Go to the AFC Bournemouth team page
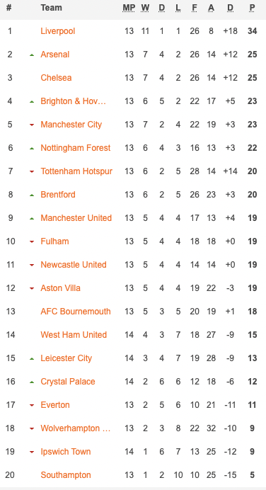The width and height of the screenshot is (266, 490). pyautogui.click(x=76, y=312)
